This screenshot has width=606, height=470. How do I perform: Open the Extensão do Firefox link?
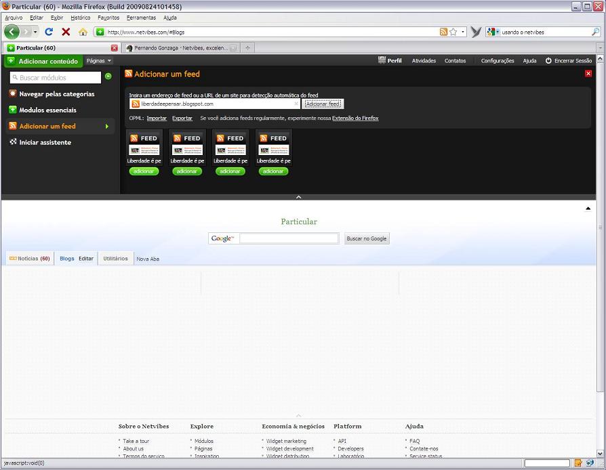355,118
